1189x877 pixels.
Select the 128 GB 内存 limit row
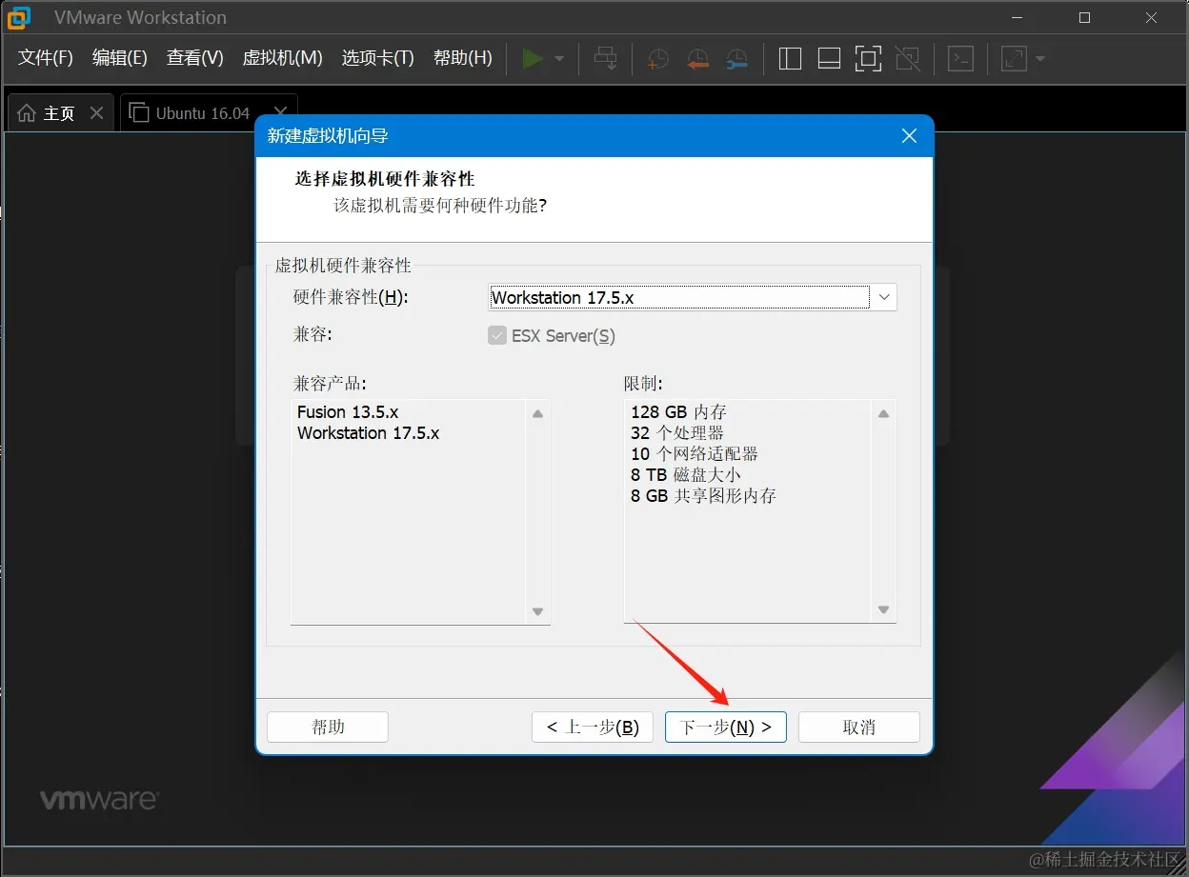[x=678, y=412]
